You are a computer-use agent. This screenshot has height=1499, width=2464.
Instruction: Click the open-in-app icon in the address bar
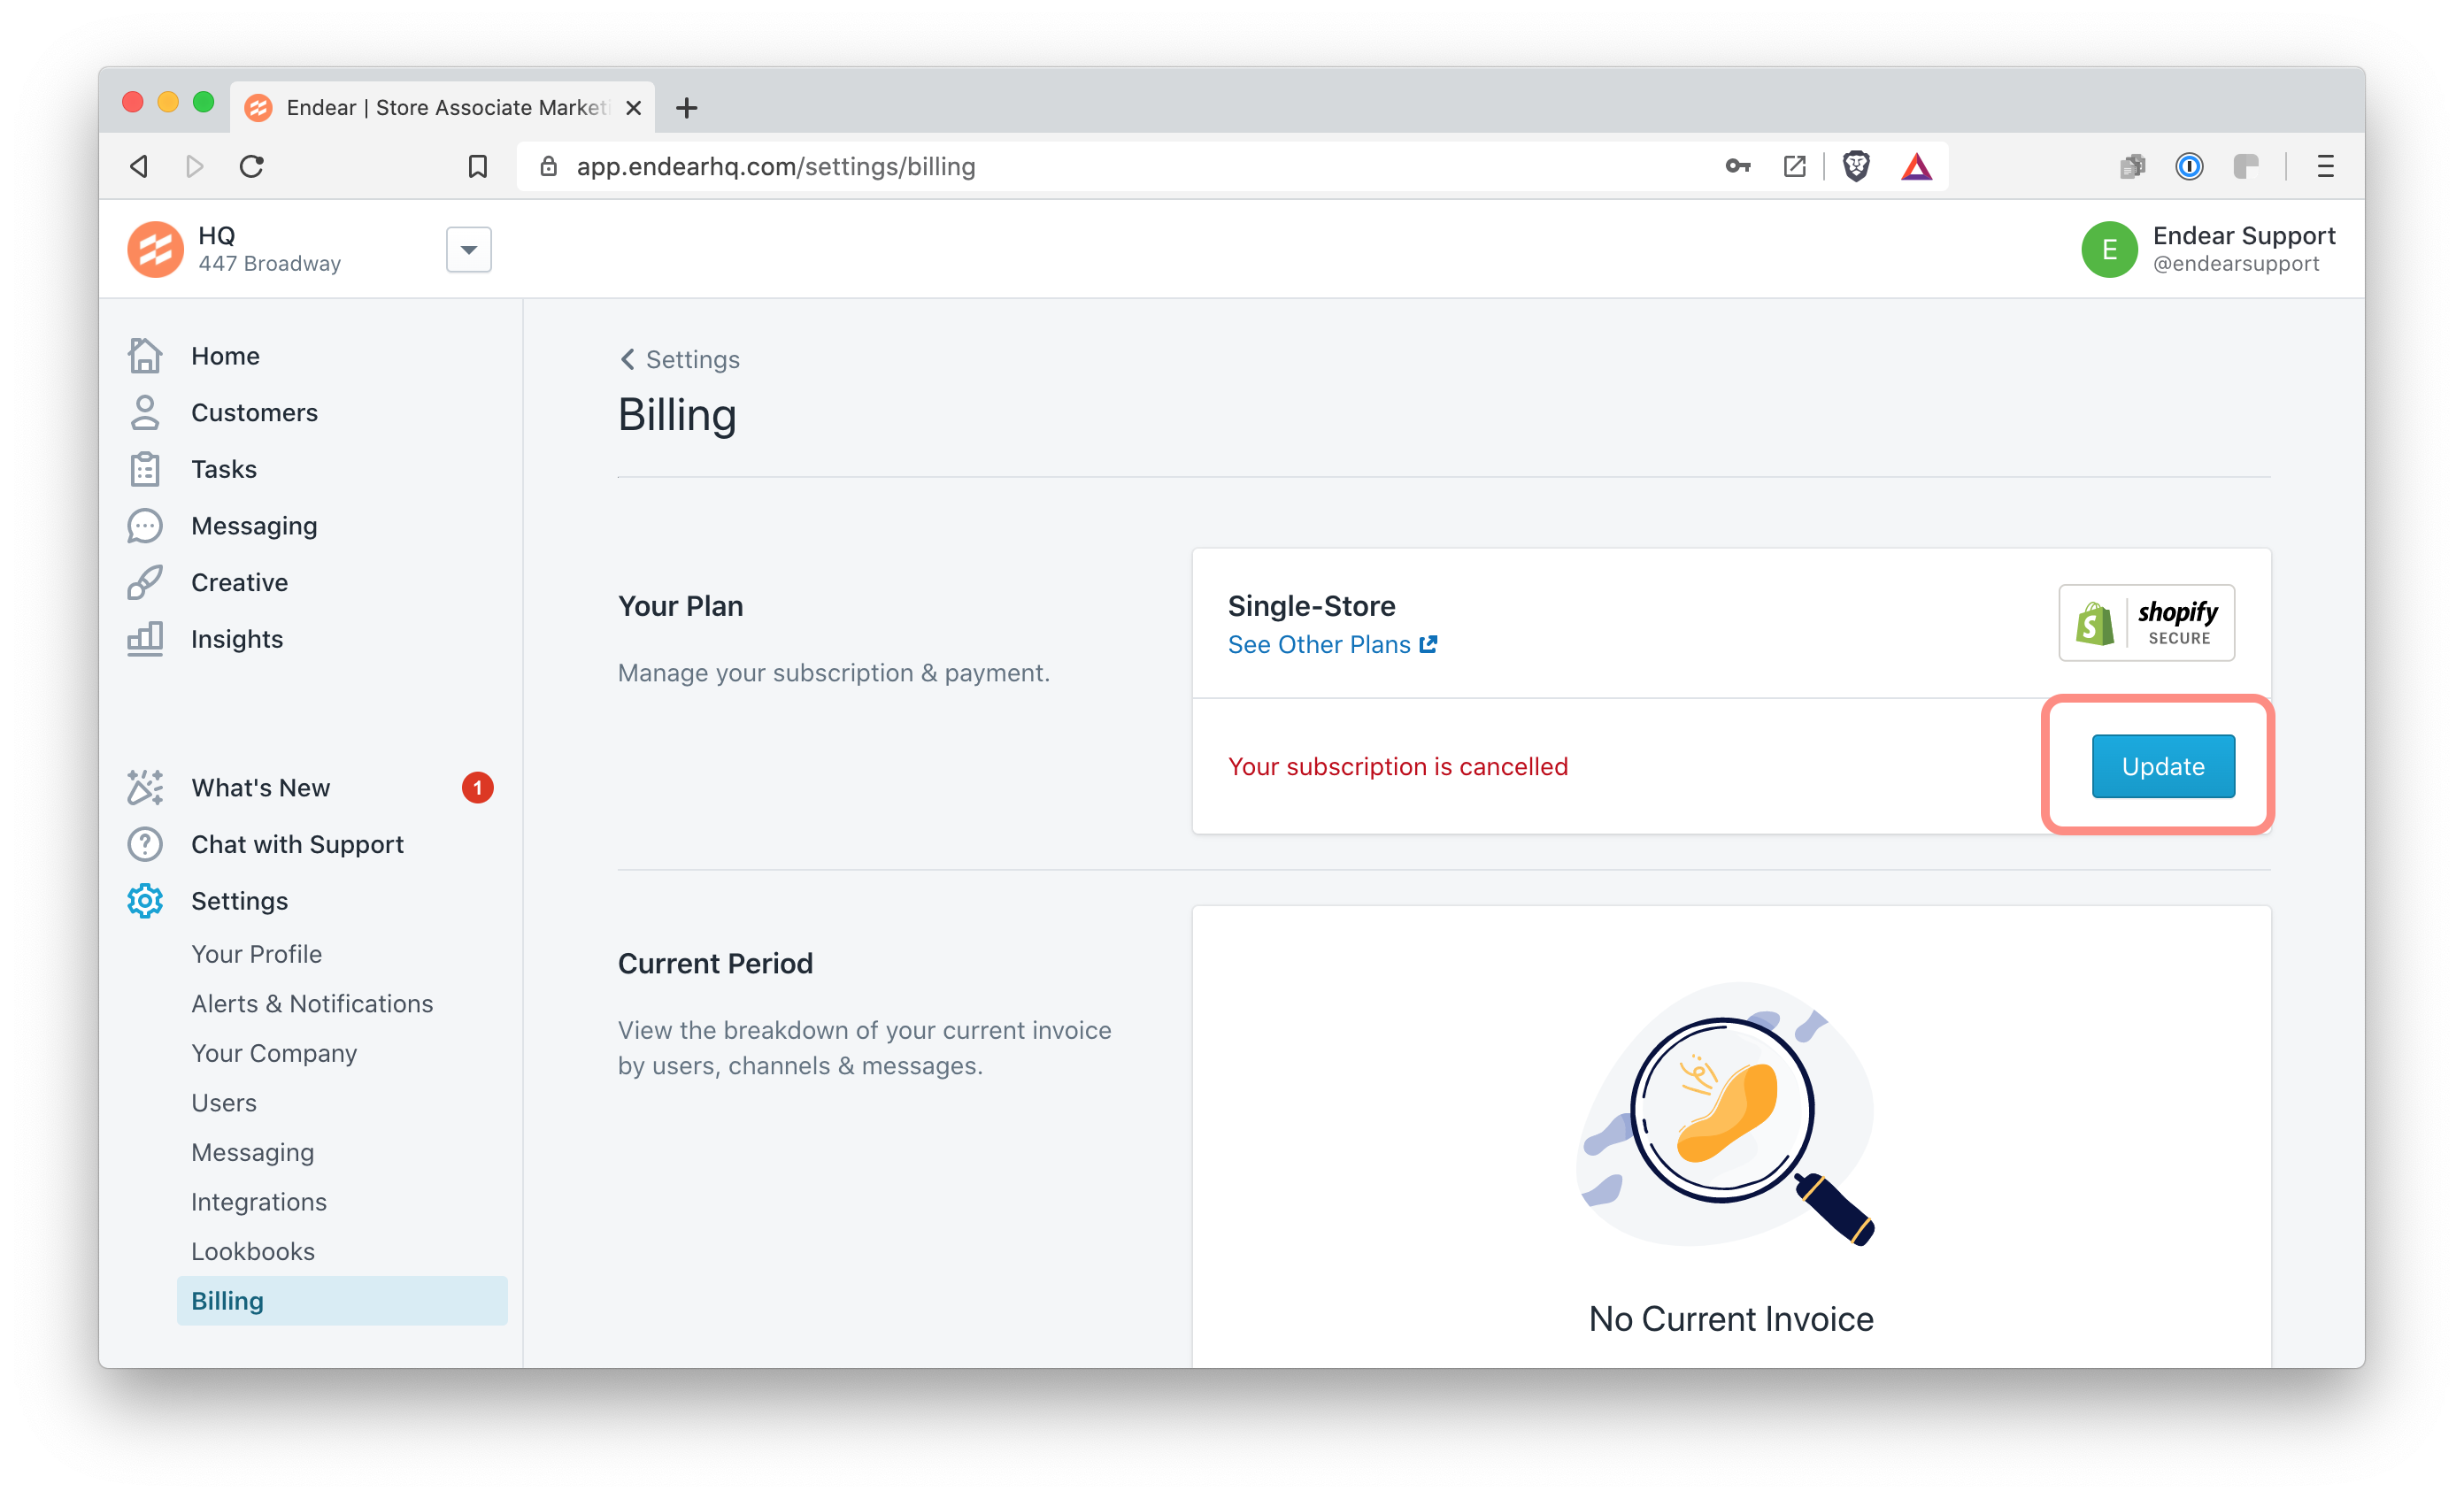pyautogui.click(x=1795, y=166)
